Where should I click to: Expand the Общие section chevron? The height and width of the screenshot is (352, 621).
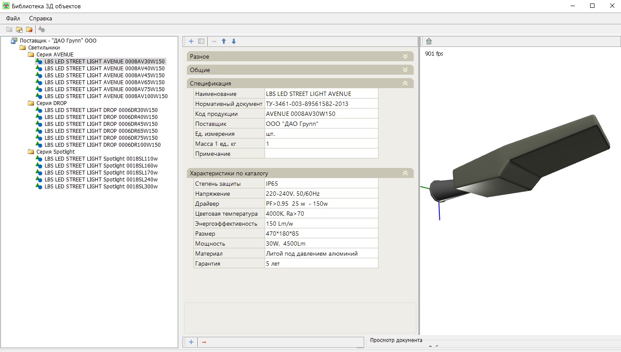pos(405,70)
